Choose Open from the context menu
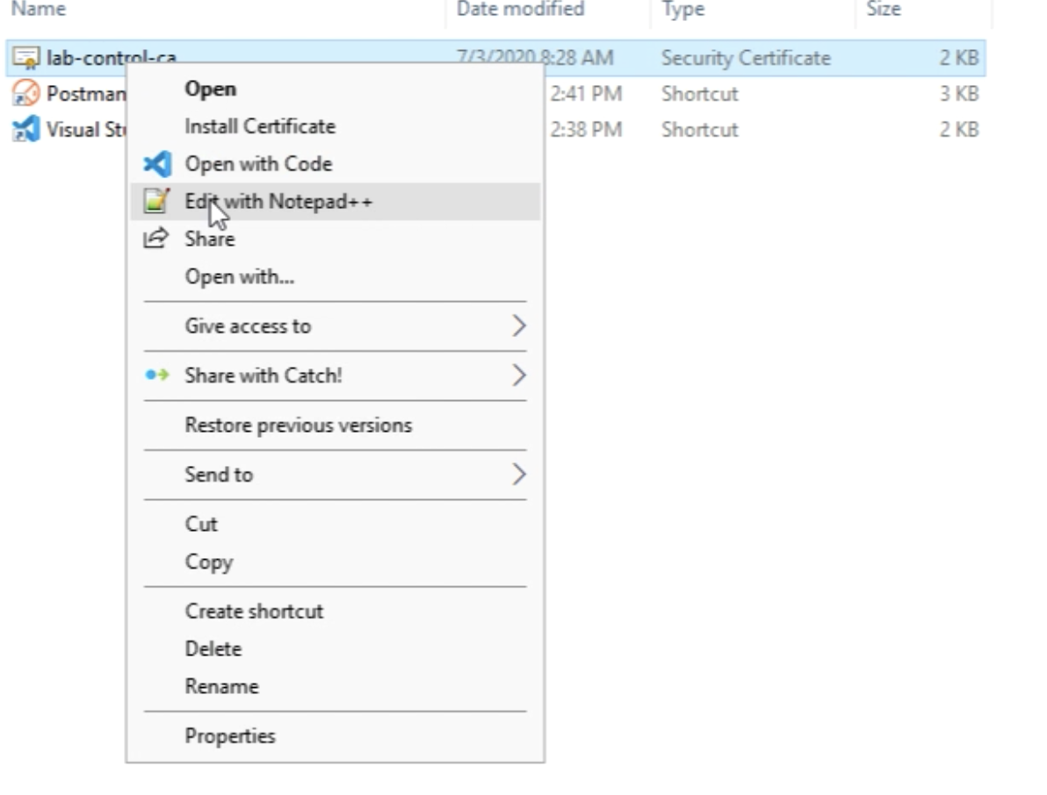This screenshot has width=1047, height=795. tap(210, 89)
